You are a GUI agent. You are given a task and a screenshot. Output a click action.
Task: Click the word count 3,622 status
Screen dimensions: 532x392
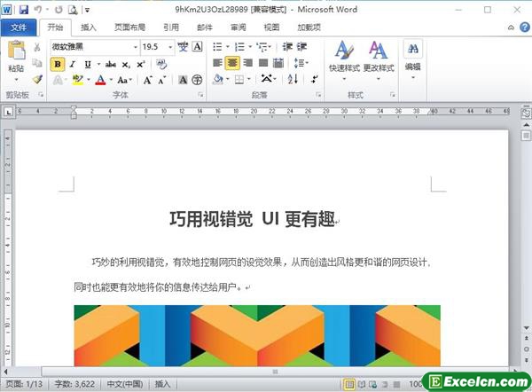(x=74, y=384)
